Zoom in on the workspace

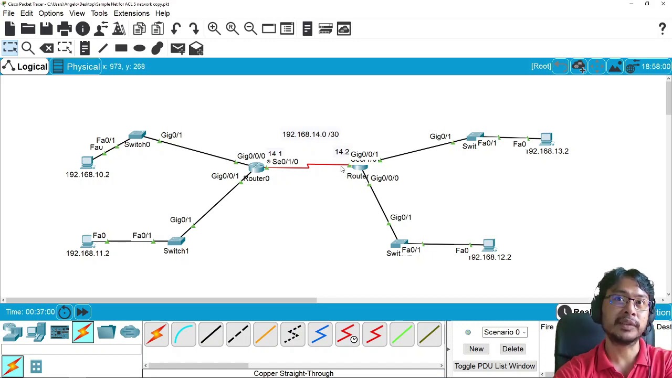(214, 29)
